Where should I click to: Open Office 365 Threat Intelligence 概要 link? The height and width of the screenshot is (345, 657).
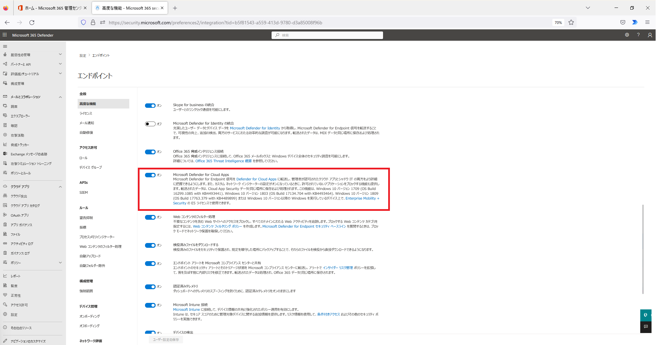(223, 161)
